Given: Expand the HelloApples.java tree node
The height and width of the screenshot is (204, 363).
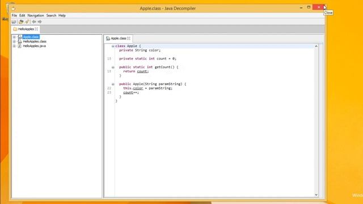Looking at the screenshot, I should pyautogui.click(x=14, y=46).
